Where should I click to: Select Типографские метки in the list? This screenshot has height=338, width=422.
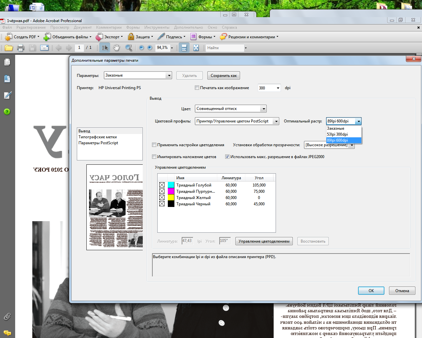point(98,137)
